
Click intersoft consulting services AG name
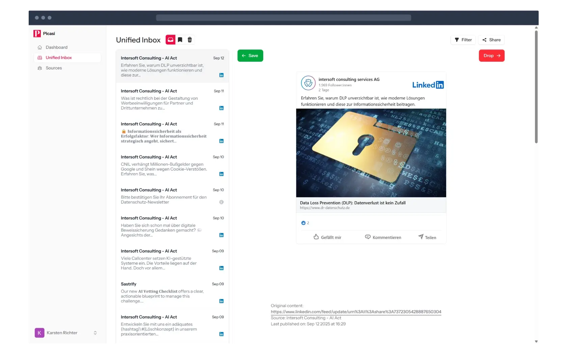[x=349, y=80]
